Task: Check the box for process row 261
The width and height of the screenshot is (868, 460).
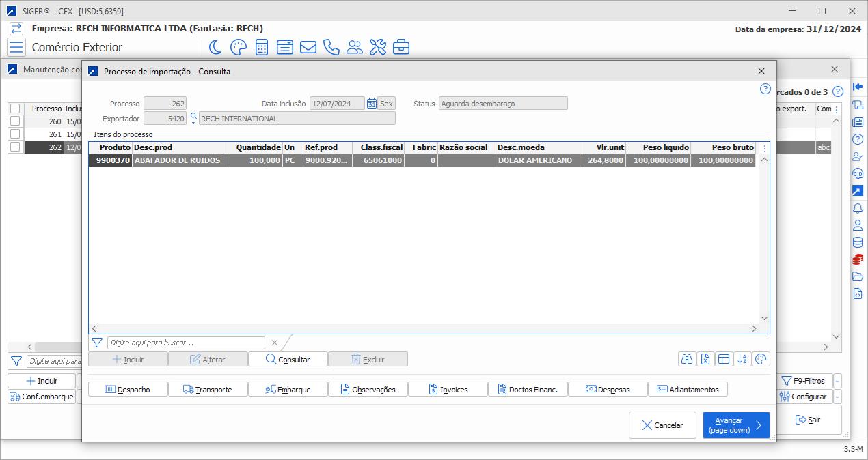Action: tap(15, 134)
